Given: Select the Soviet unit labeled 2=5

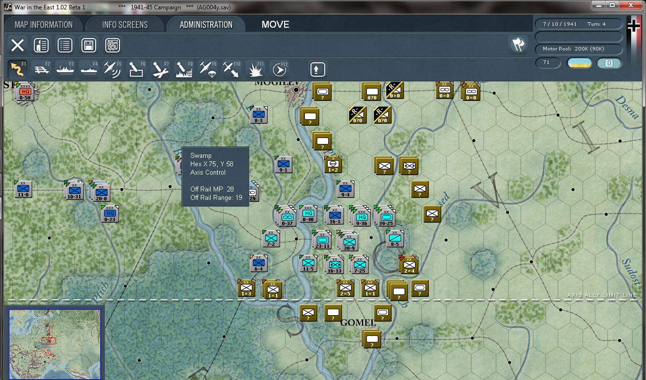Looking at the screenshot, I should pyautogui.click(x=346, y=288).
